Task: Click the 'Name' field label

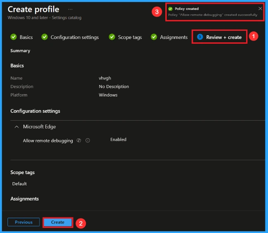Action: [x=17, y=78]
